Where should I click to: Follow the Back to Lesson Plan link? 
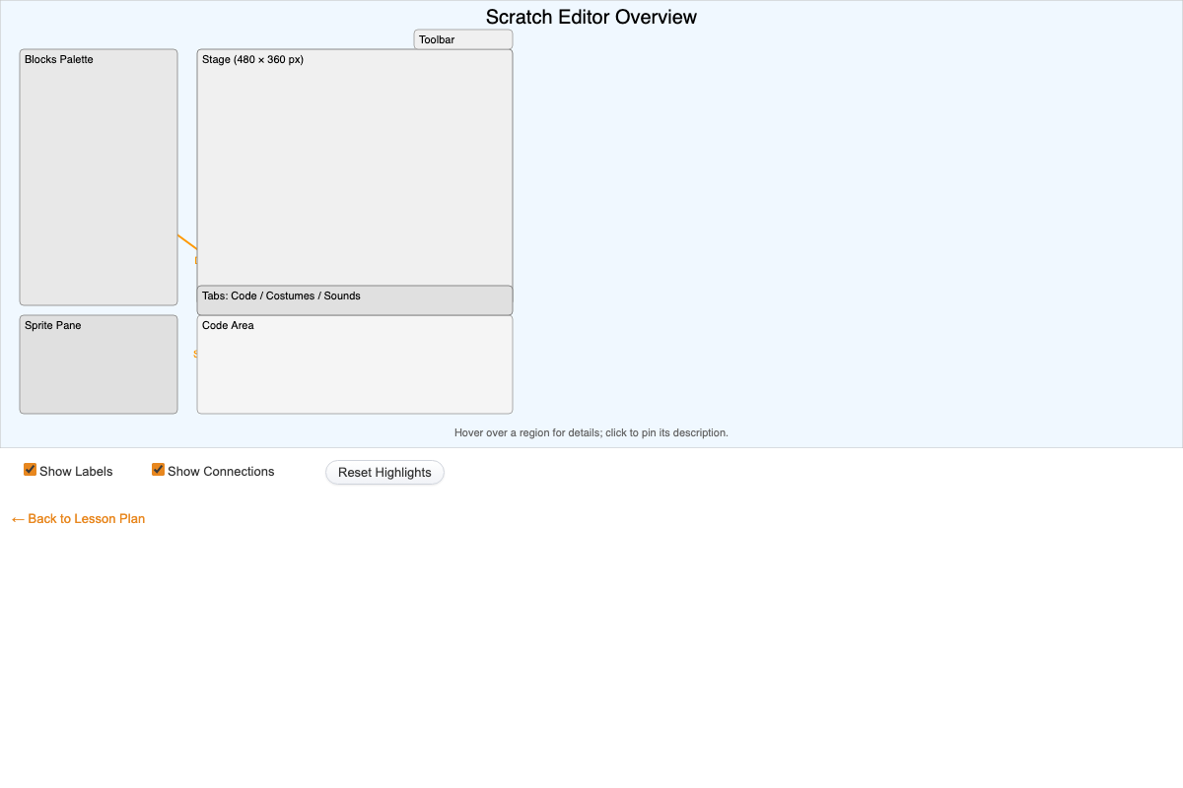coord(78,518)
